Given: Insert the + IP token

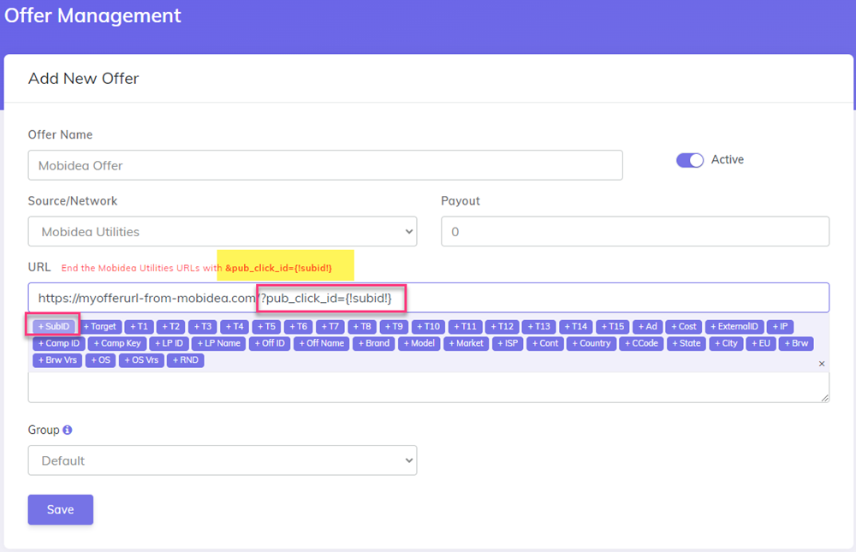Looking at the screenshot, I should tap(780, 327).
